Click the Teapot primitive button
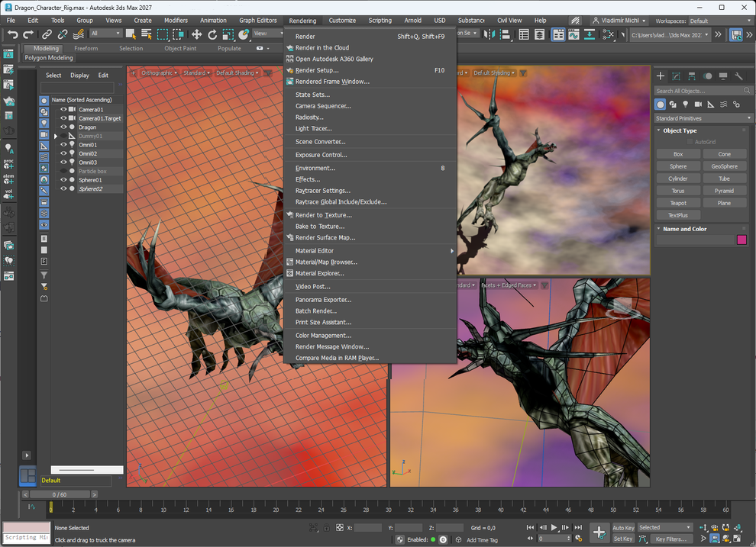Viewport: 756px width, 547px height. pyautogui.click(x=678, y=203)
